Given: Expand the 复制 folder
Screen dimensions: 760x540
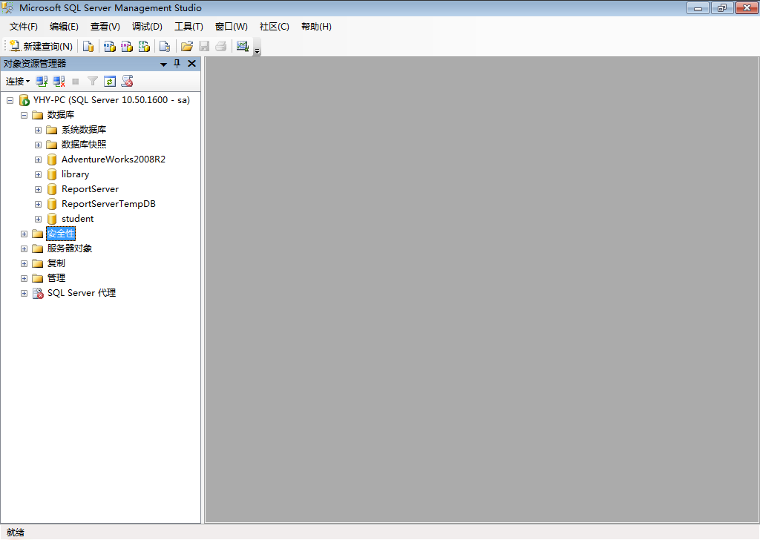Looking at the screenshot, I should coord(24,263).
